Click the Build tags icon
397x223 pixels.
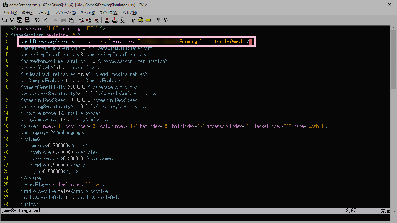click(x=140, y=20)
